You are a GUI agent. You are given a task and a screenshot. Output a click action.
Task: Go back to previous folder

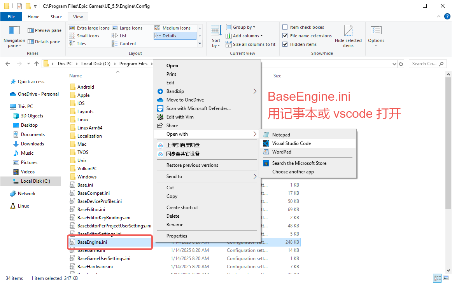point(8,64)
